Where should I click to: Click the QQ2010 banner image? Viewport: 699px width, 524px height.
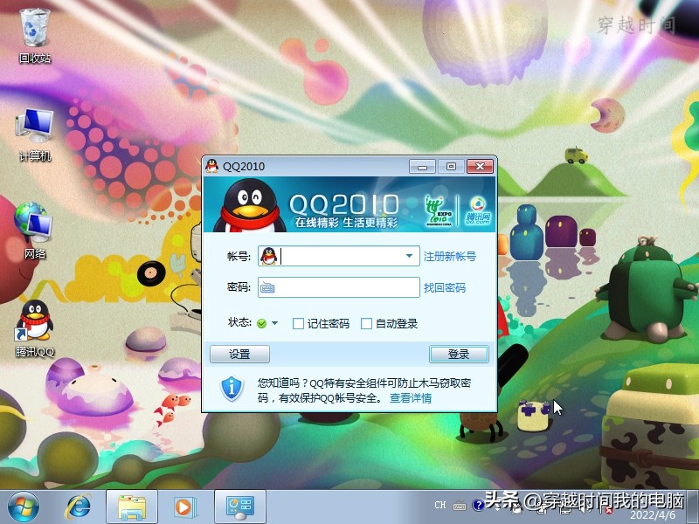pos(349,204)
